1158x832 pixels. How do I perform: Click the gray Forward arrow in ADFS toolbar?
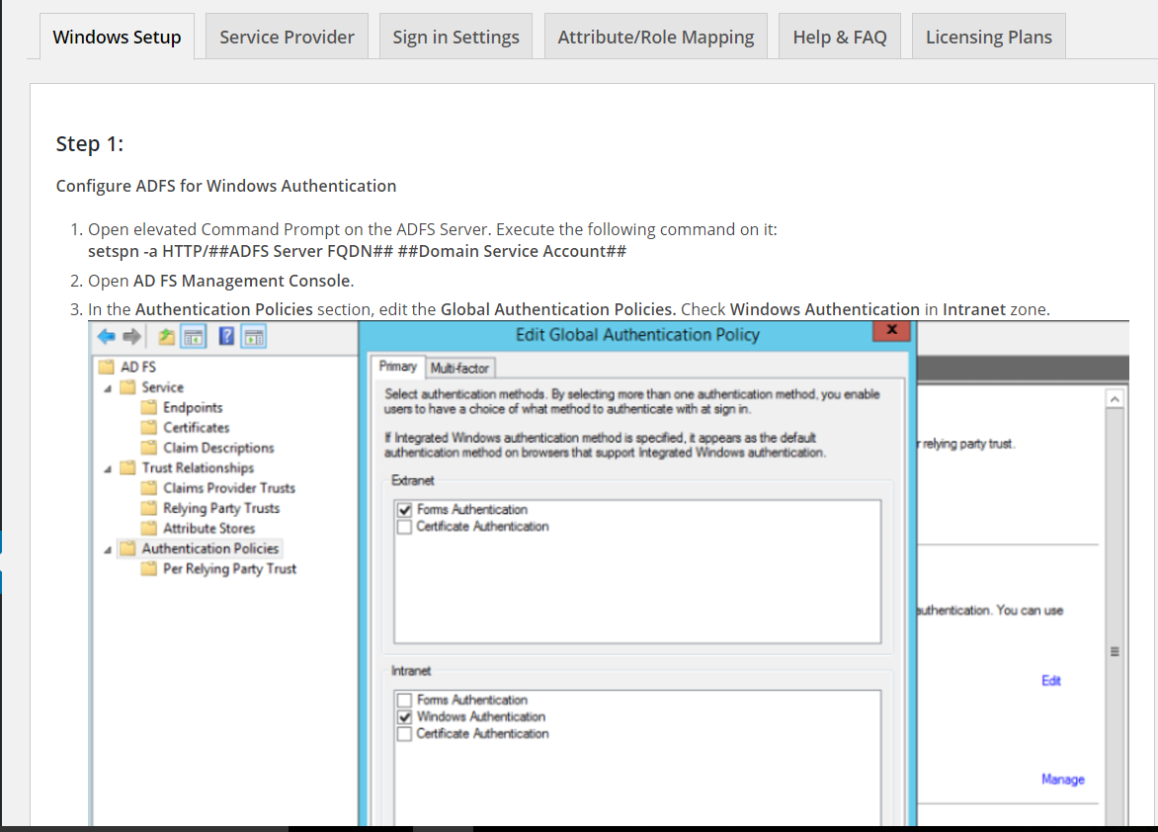(131, 337)
